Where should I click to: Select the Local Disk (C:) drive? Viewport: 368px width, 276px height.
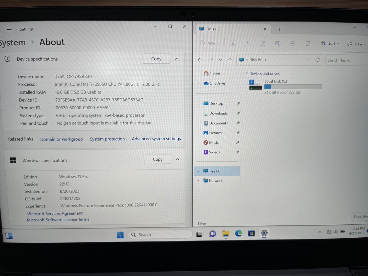tap(285, 87)
